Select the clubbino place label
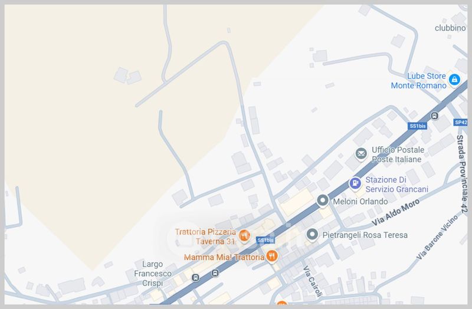This screenshot has width=472, height=309. pyautogui.click(x=450, y=28)
